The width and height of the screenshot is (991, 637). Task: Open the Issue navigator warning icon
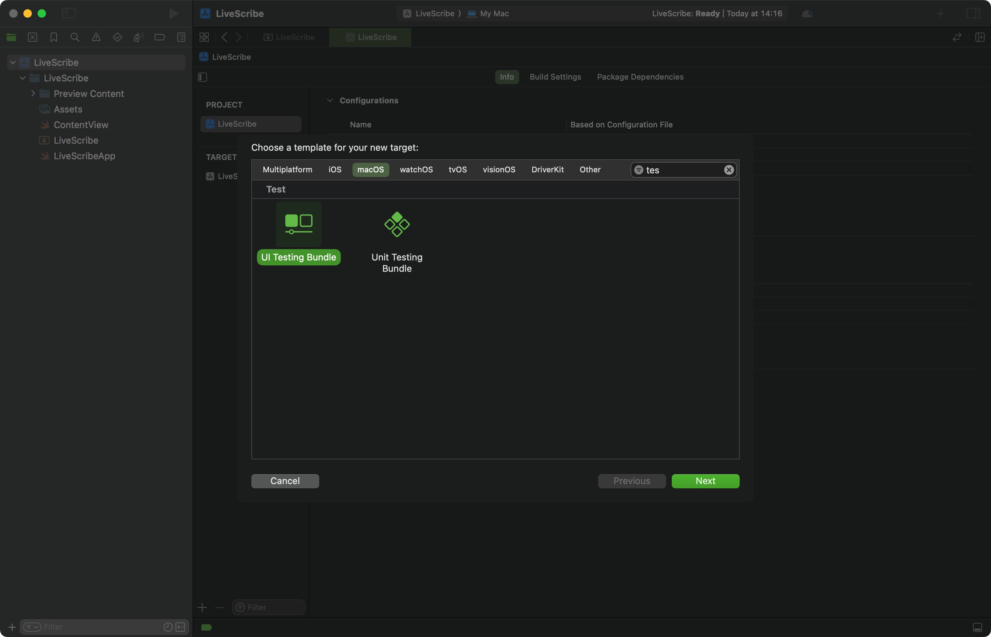[x=96, y=37]
